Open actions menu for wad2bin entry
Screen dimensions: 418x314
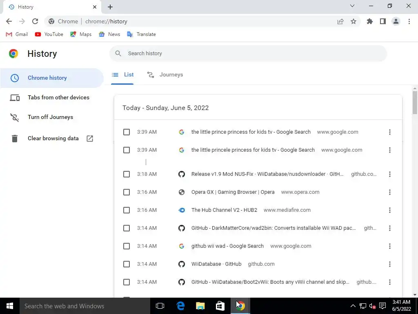click(x=389, y=228)
